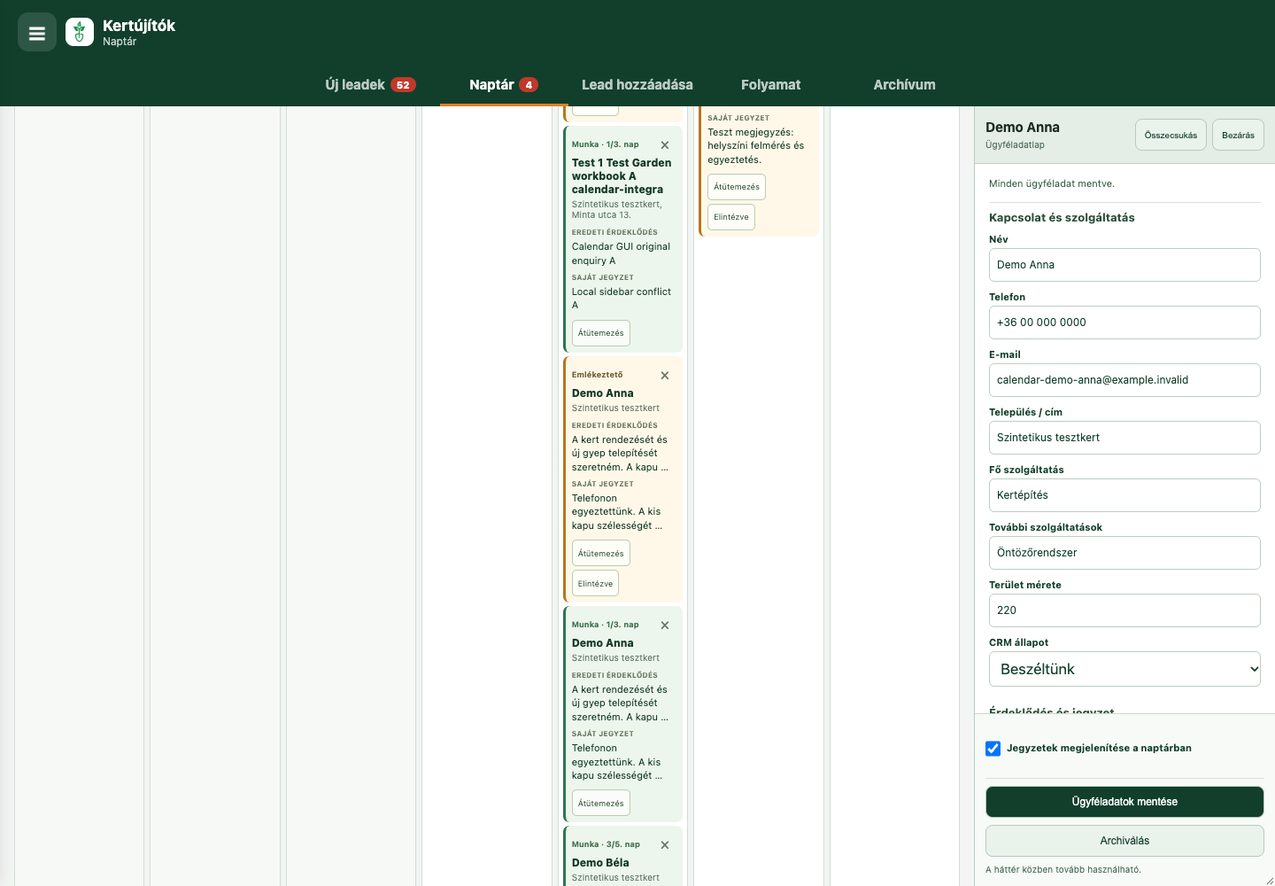Click the sidebar resize grip icon
Image resolution: width=1275 pixels, height=886 pixels.
pos(1269,881)
